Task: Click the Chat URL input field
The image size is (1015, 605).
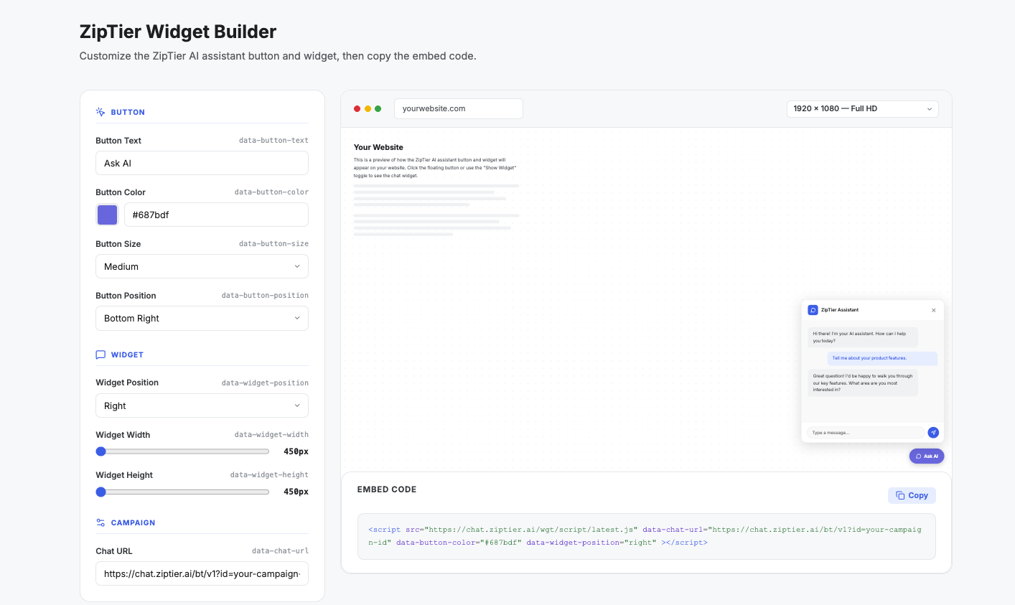Action: tap(202, 573)
